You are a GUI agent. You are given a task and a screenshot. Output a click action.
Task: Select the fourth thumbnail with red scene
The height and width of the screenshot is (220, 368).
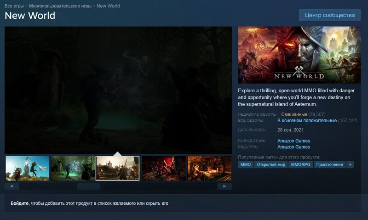tap(164, 168)
